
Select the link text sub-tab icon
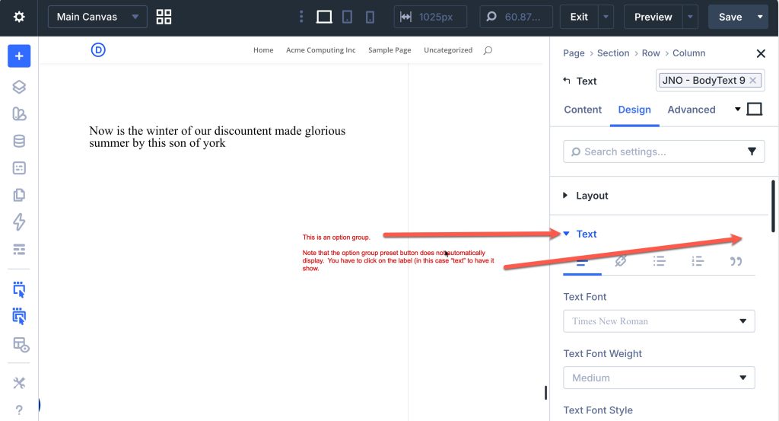click(x=620, y=261)
